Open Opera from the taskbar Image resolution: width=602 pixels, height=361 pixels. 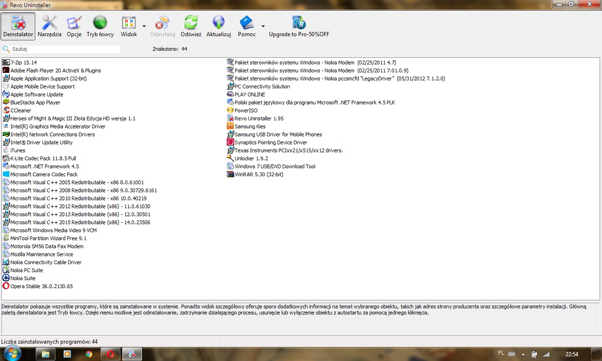(111, 354)
